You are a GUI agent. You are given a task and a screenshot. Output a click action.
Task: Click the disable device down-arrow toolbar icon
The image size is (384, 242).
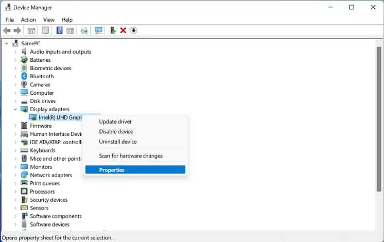click(134, 30)
